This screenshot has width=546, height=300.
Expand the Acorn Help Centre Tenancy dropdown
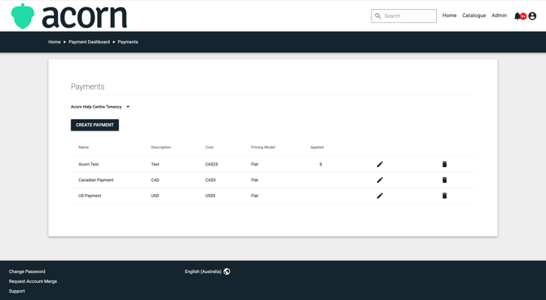[x=100, y=107]
